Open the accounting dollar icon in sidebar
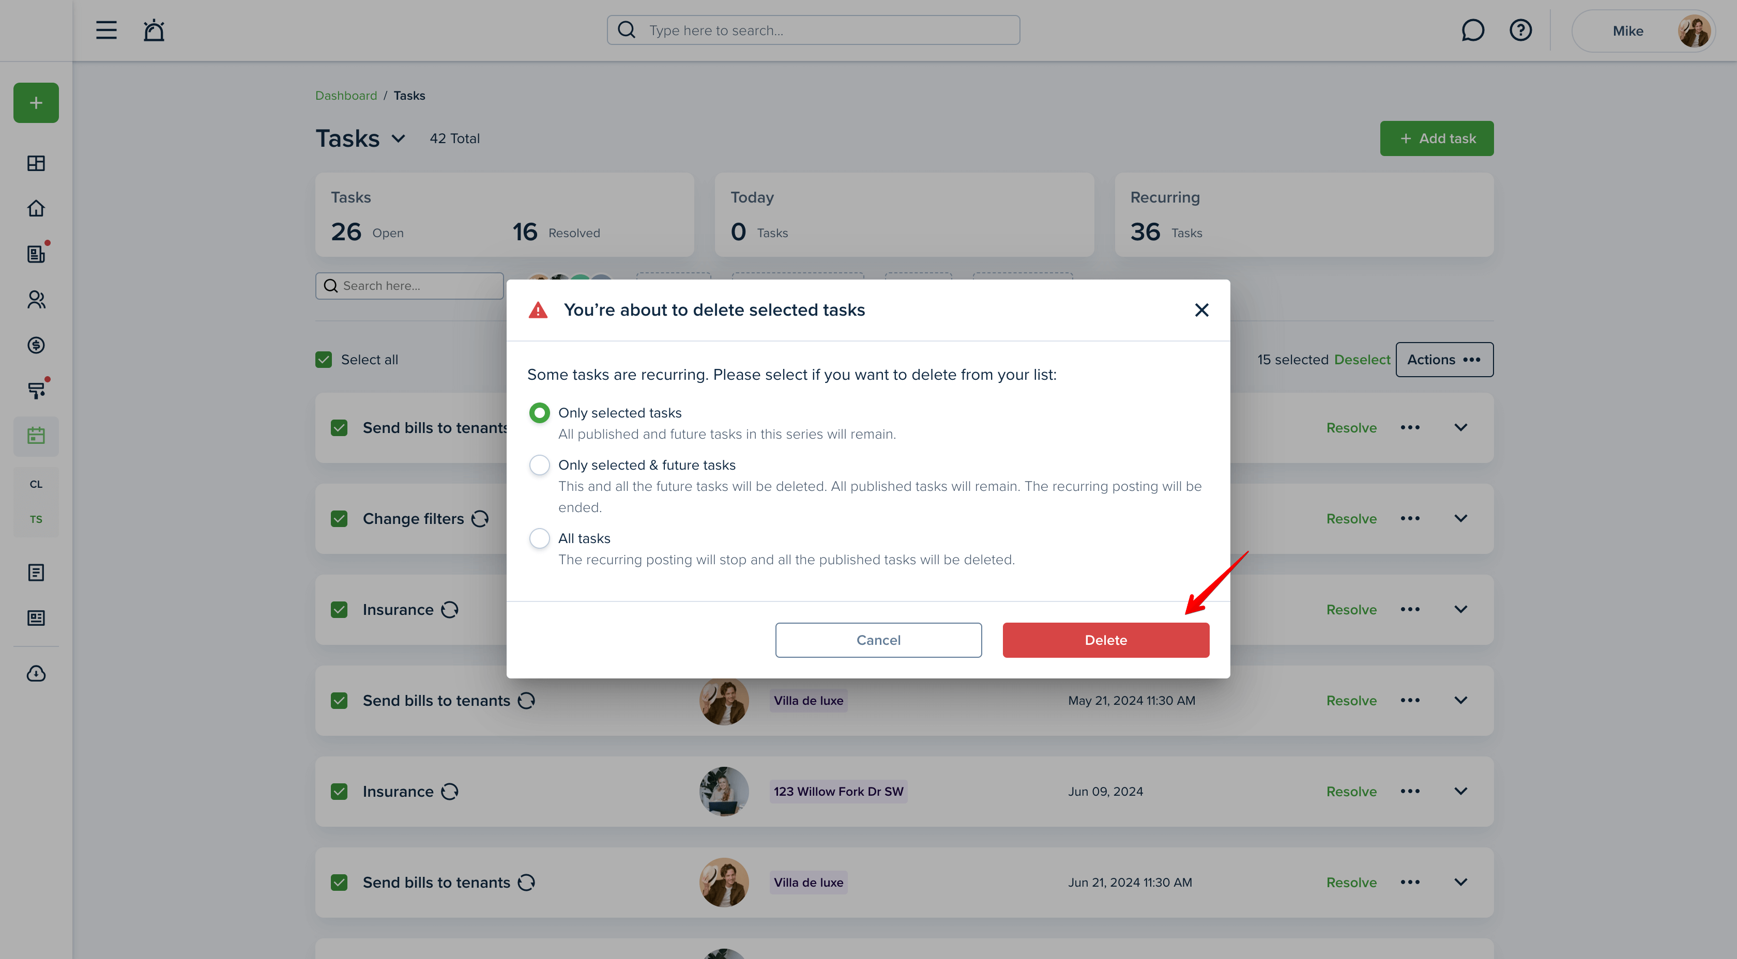The height and width of the screenshot is (959, 1737). pos(36,345)
